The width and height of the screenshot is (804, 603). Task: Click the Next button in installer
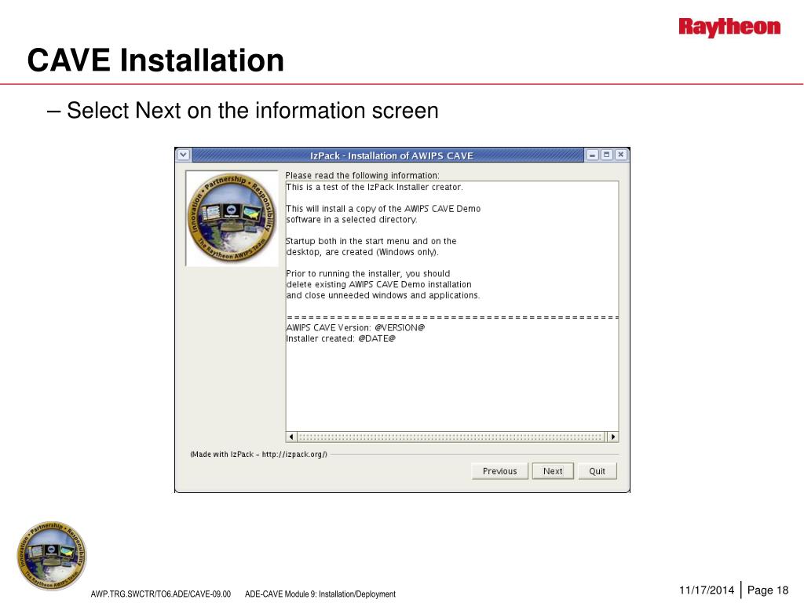pos(552,471)
